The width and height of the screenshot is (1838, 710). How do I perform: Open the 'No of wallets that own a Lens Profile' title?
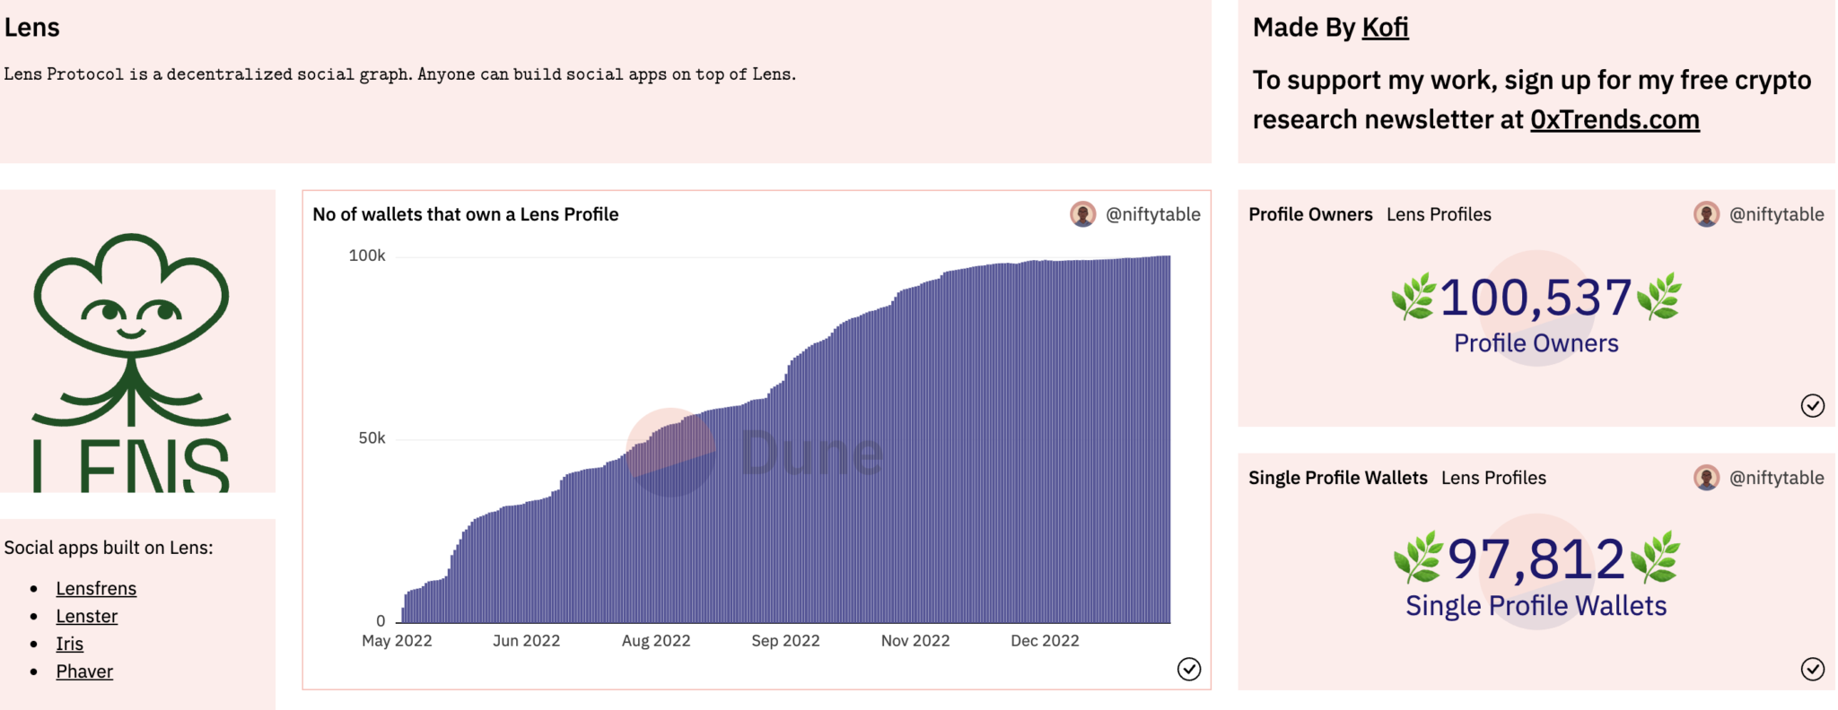(465, 214)
